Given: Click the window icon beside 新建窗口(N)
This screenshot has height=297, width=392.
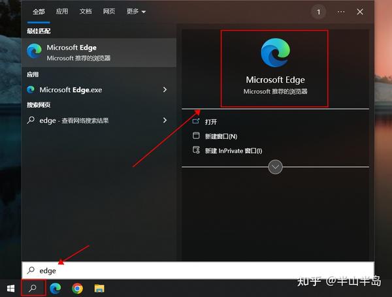Looking at the screenshot, I should coord(196,136).
